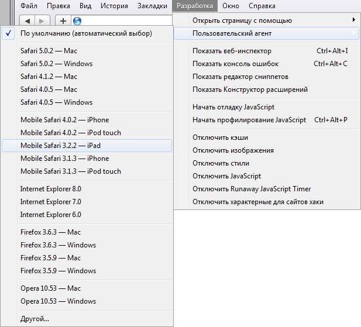Screen dimensions: 361x327
Task: Click 'Начать отладку JavaScript' entry
Action: [233, 107]
